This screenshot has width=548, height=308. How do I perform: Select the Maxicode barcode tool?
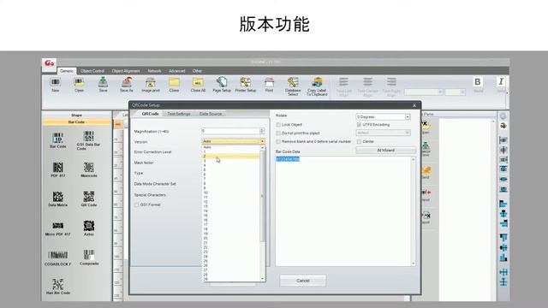coord(89,169)
